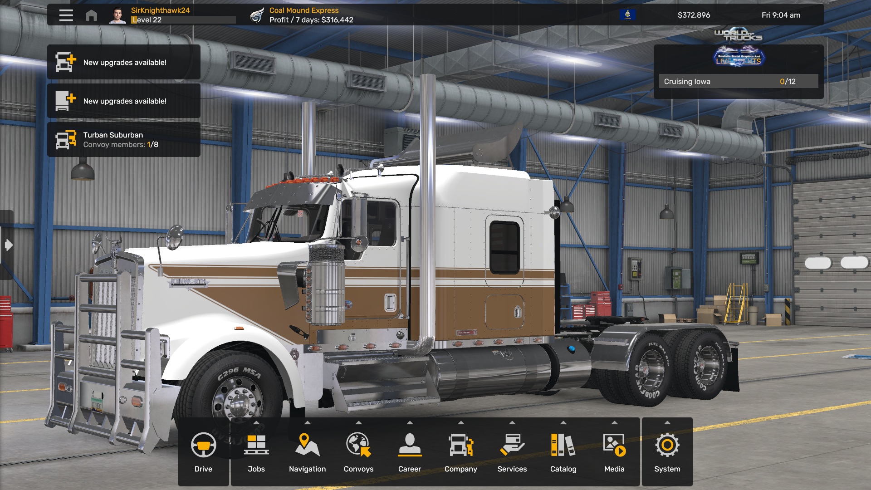View truck upgrades available notification

(124, 62)
